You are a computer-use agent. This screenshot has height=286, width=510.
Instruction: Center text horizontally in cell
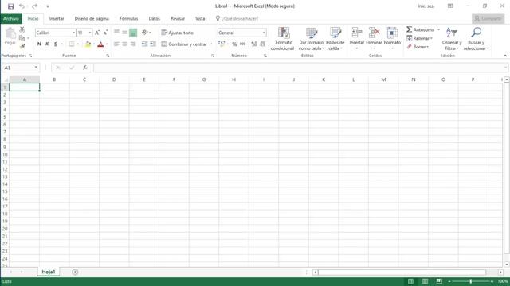point(125,44)
